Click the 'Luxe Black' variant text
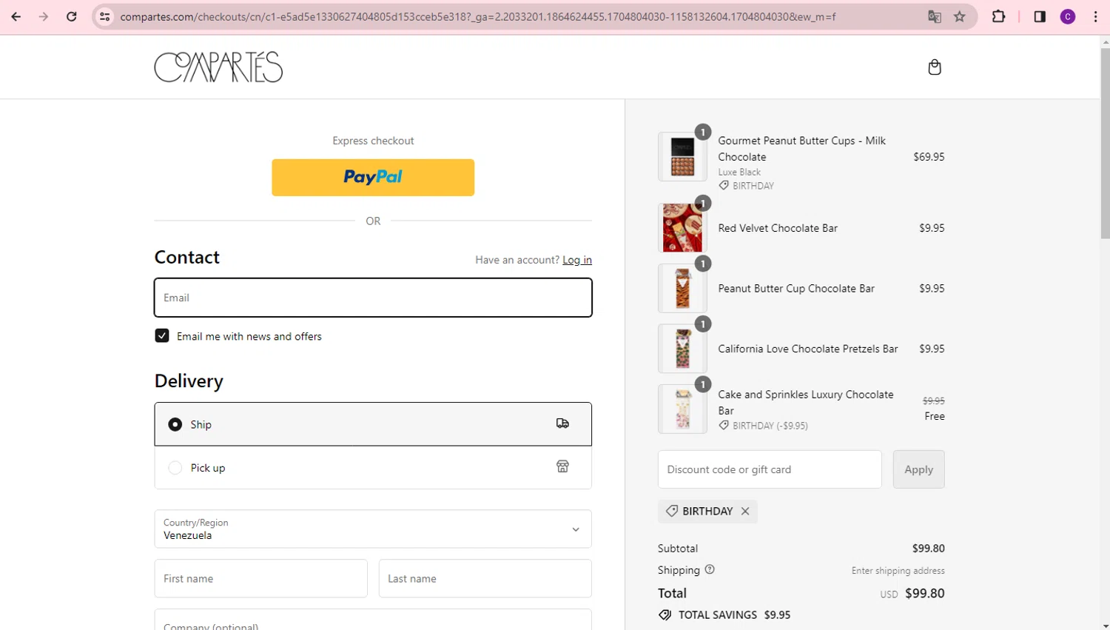1110x630 pixels. coord(739,172)
